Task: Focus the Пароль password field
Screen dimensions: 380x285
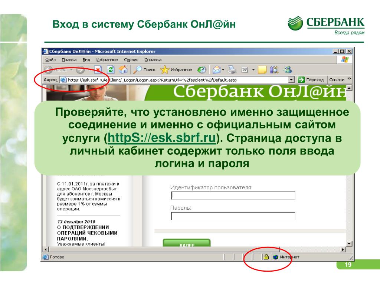Action: (233, 216)
